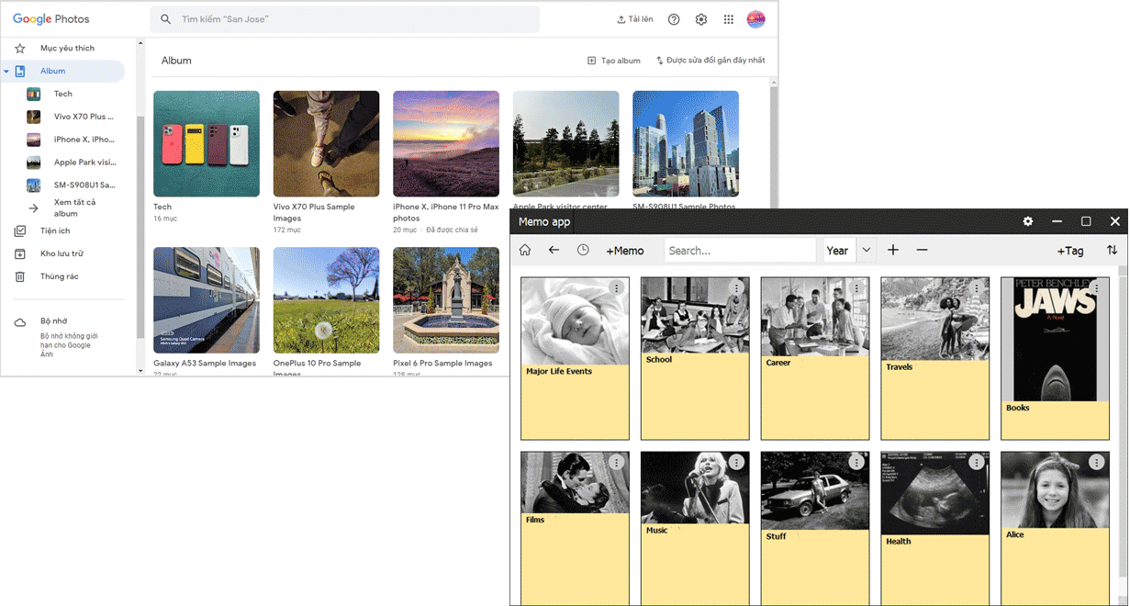This screenshot has height=606, width=1130.
Task: Expand the Year dropdown arrow
Action: click(866, 251)
